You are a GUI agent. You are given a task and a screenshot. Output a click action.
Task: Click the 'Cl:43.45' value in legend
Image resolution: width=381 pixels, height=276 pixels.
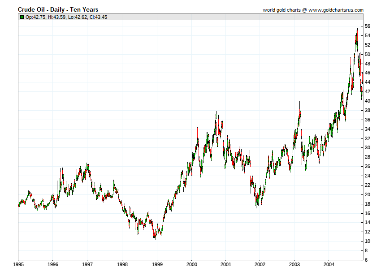(98, 17)
